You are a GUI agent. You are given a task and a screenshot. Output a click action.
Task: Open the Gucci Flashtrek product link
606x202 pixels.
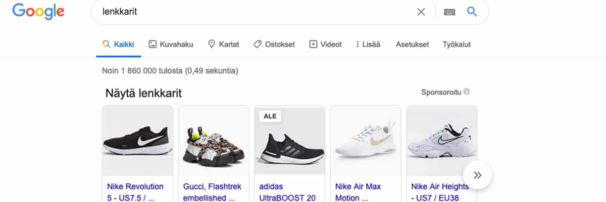[212, 192]
